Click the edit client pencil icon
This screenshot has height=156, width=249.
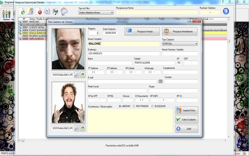30,12
